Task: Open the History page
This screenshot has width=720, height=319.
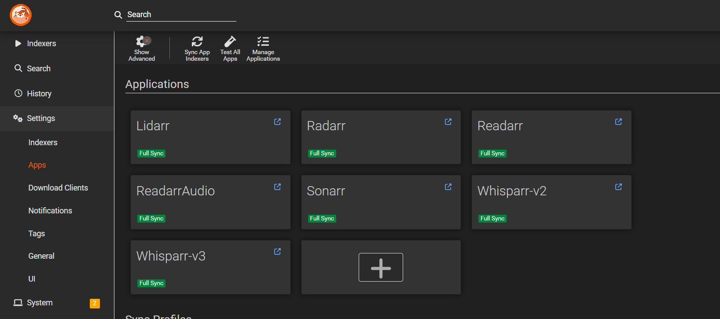Action: (39, 94)
